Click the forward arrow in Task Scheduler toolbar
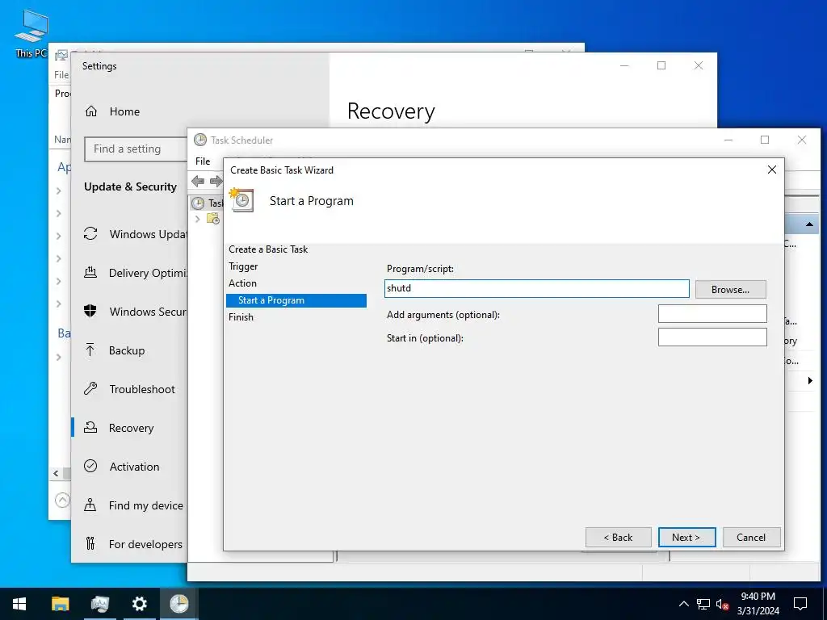827x620 pixels. (x=216, y=182)
